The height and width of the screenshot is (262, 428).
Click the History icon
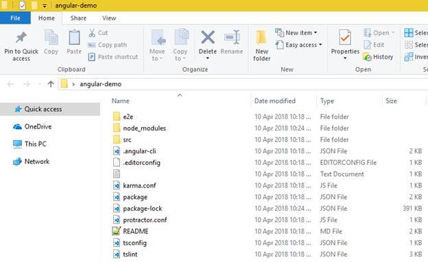368,57
